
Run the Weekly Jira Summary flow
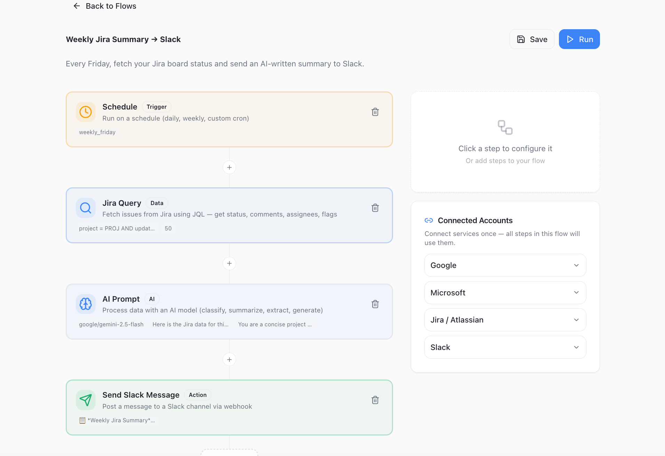coord(579,39)
